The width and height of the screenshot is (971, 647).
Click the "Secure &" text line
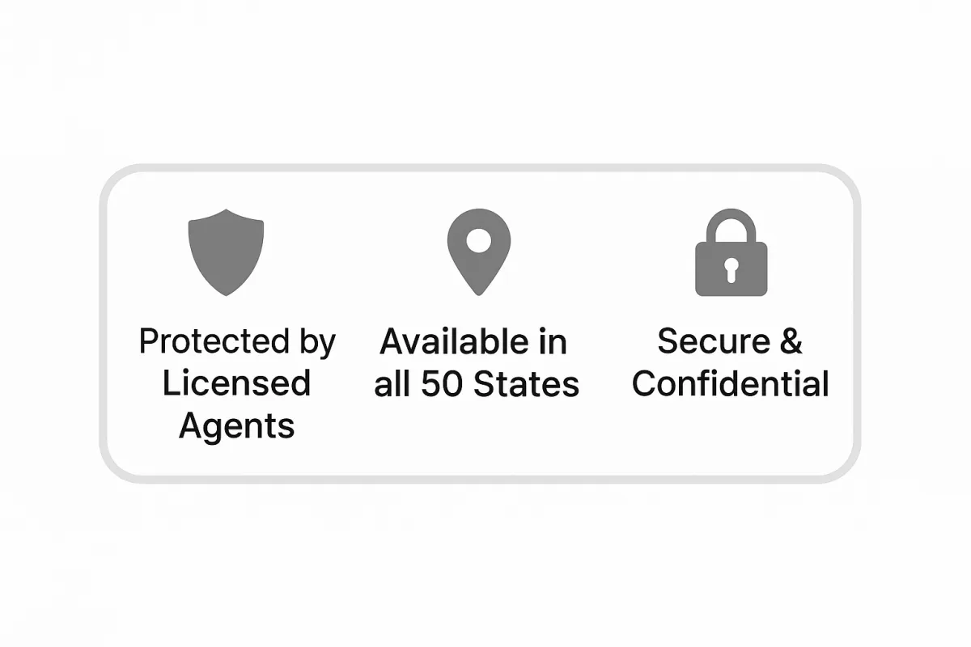(730, 341)
